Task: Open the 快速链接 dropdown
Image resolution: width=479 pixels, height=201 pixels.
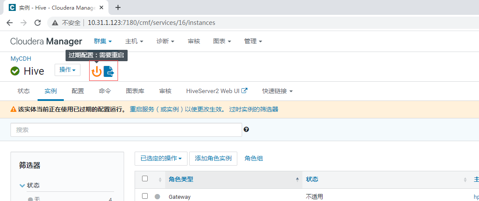Action: (x=278, y=91)
